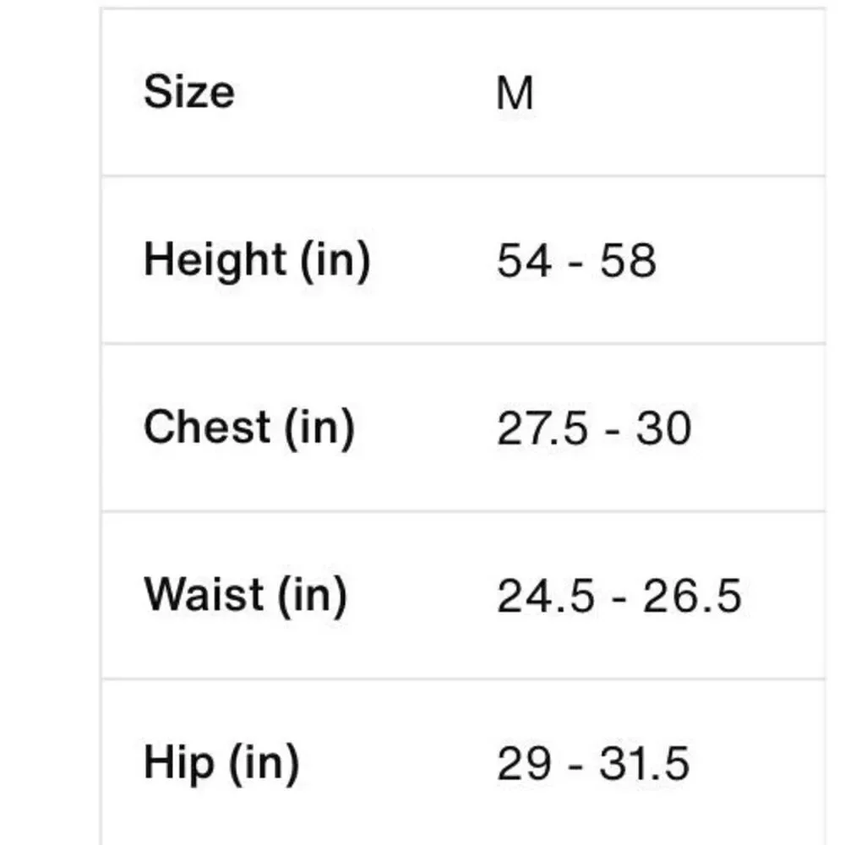Click the word Height in table
The width and height of the screenshot is (845, 845).
pyautogui.click(x=215, y=261)
